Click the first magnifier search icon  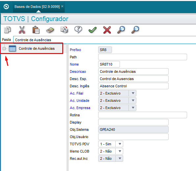point(121,30)
